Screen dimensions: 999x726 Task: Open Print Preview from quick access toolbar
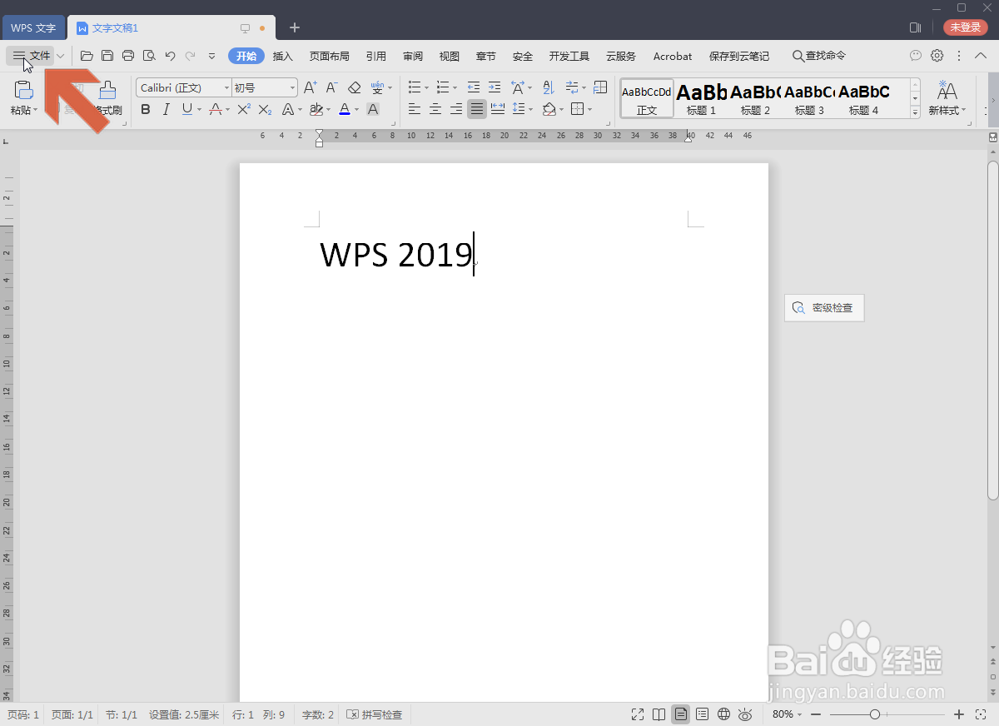(149, 56)
